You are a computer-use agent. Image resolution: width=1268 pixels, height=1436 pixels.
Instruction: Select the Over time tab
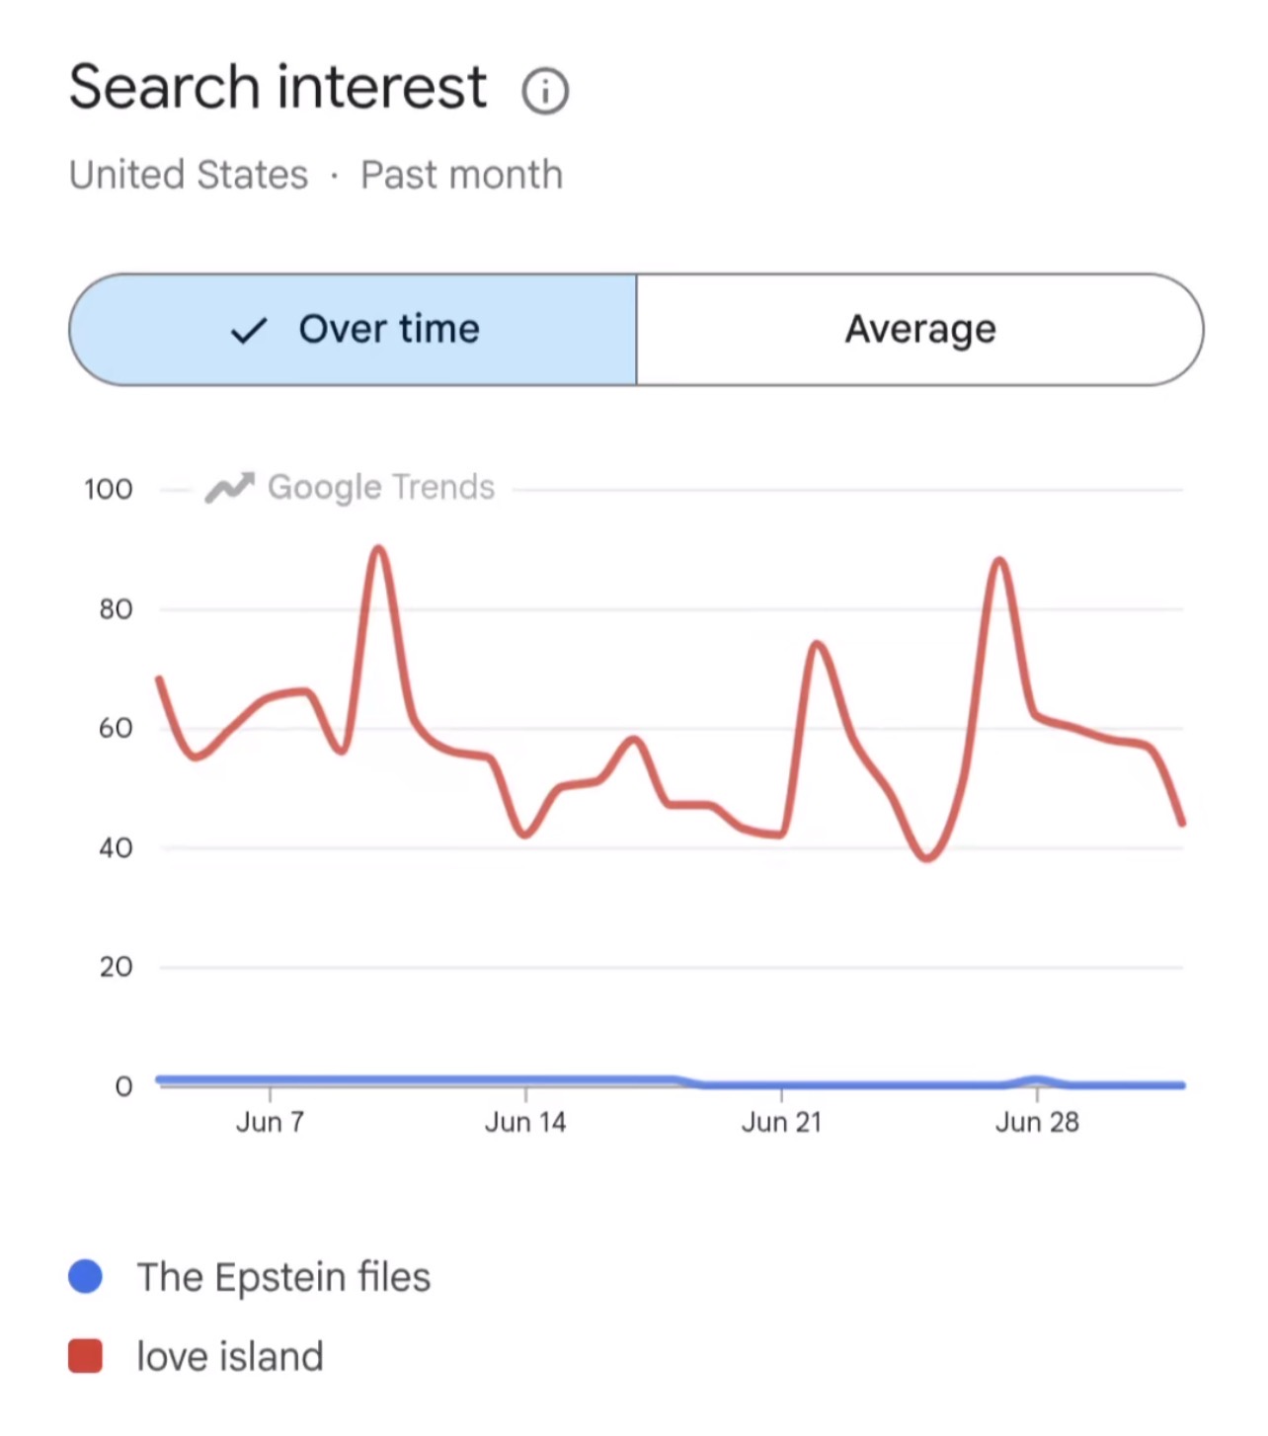(353, 330)
